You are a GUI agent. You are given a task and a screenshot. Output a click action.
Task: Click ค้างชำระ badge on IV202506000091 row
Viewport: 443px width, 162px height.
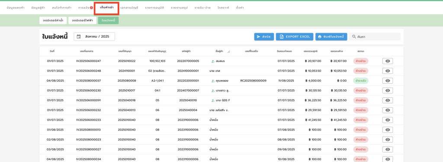[x=361, y=100]
